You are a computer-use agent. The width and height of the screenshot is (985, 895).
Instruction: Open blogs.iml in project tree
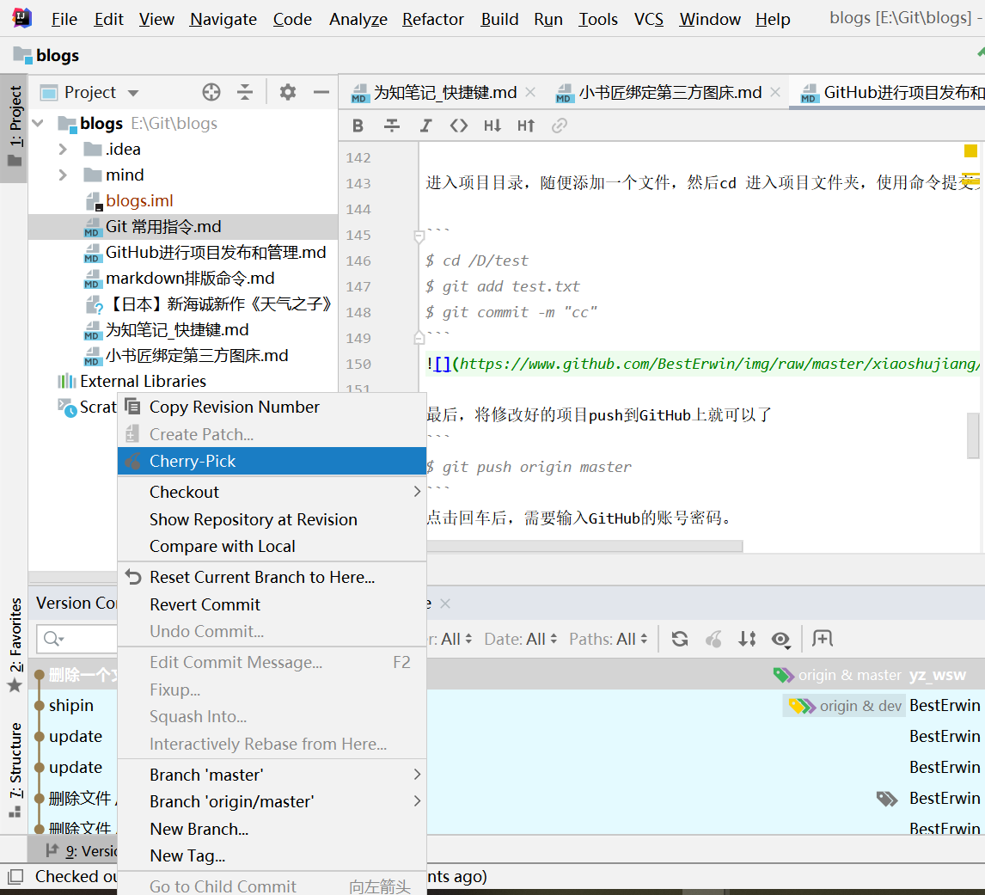(139, 201)
